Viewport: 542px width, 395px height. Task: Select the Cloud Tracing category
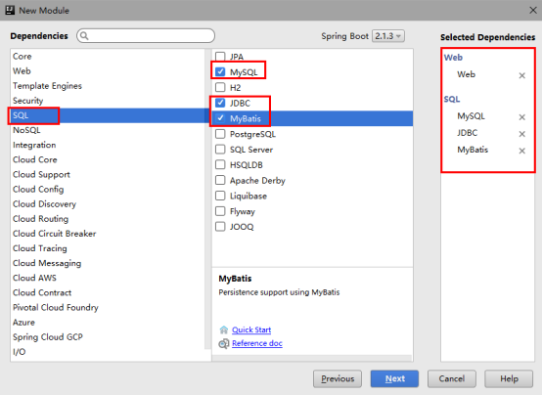[108, 248]
